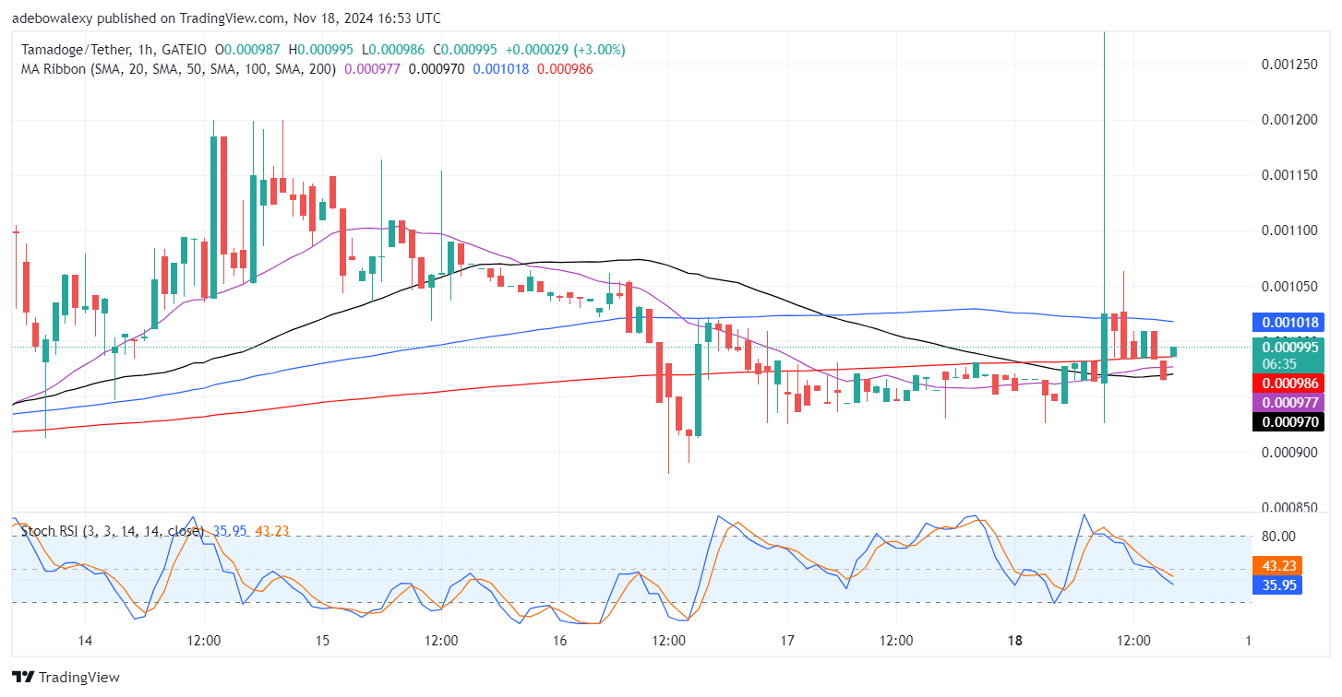Click the SMA 200 value 0.000986 in legend
Screen dimensions: 1342x697
[x=565, y=69]
